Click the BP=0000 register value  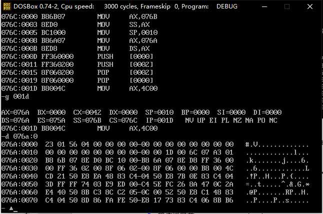pyautogui.click(x=195, y=112)
